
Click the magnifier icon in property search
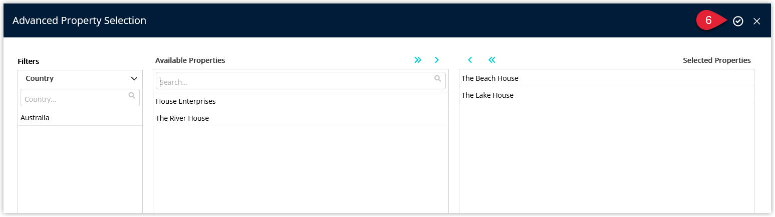pos(438,78)
